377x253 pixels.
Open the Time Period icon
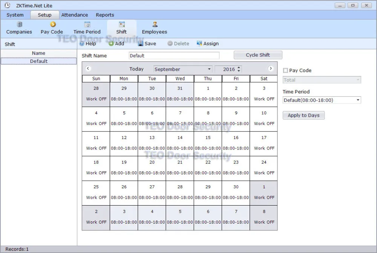(x=87, y=28)
